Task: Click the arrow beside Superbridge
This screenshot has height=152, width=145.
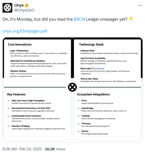Action: 95,108
